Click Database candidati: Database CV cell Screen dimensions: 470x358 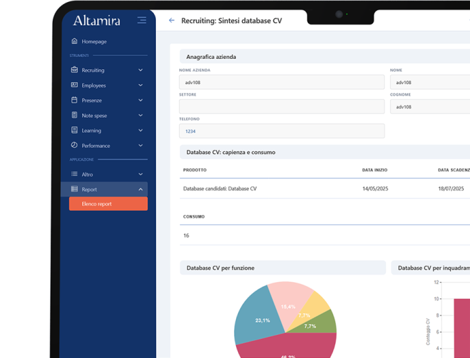220,189
